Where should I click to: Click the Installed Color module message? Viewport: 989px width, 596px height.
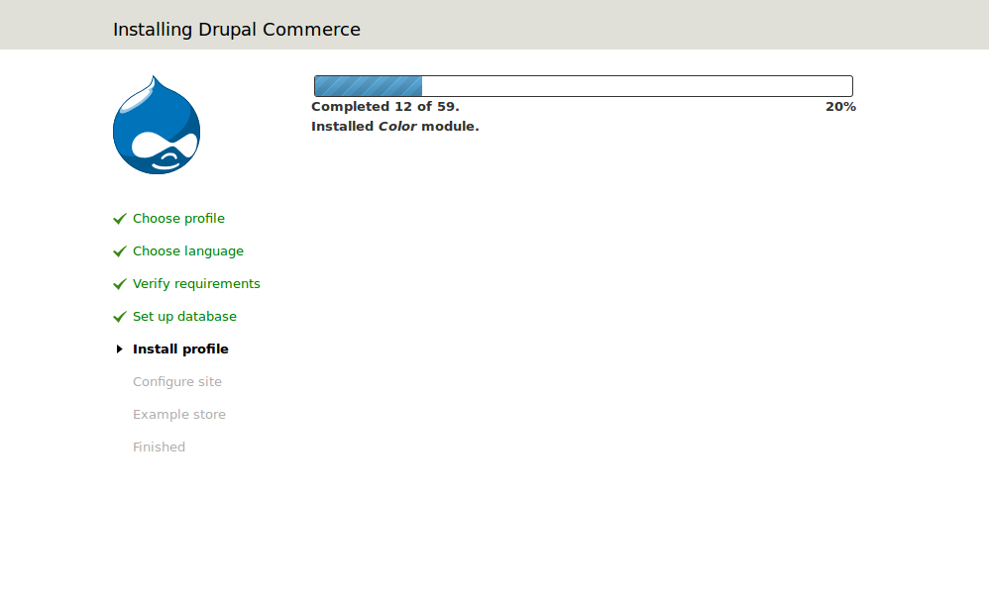pos(395,127)
